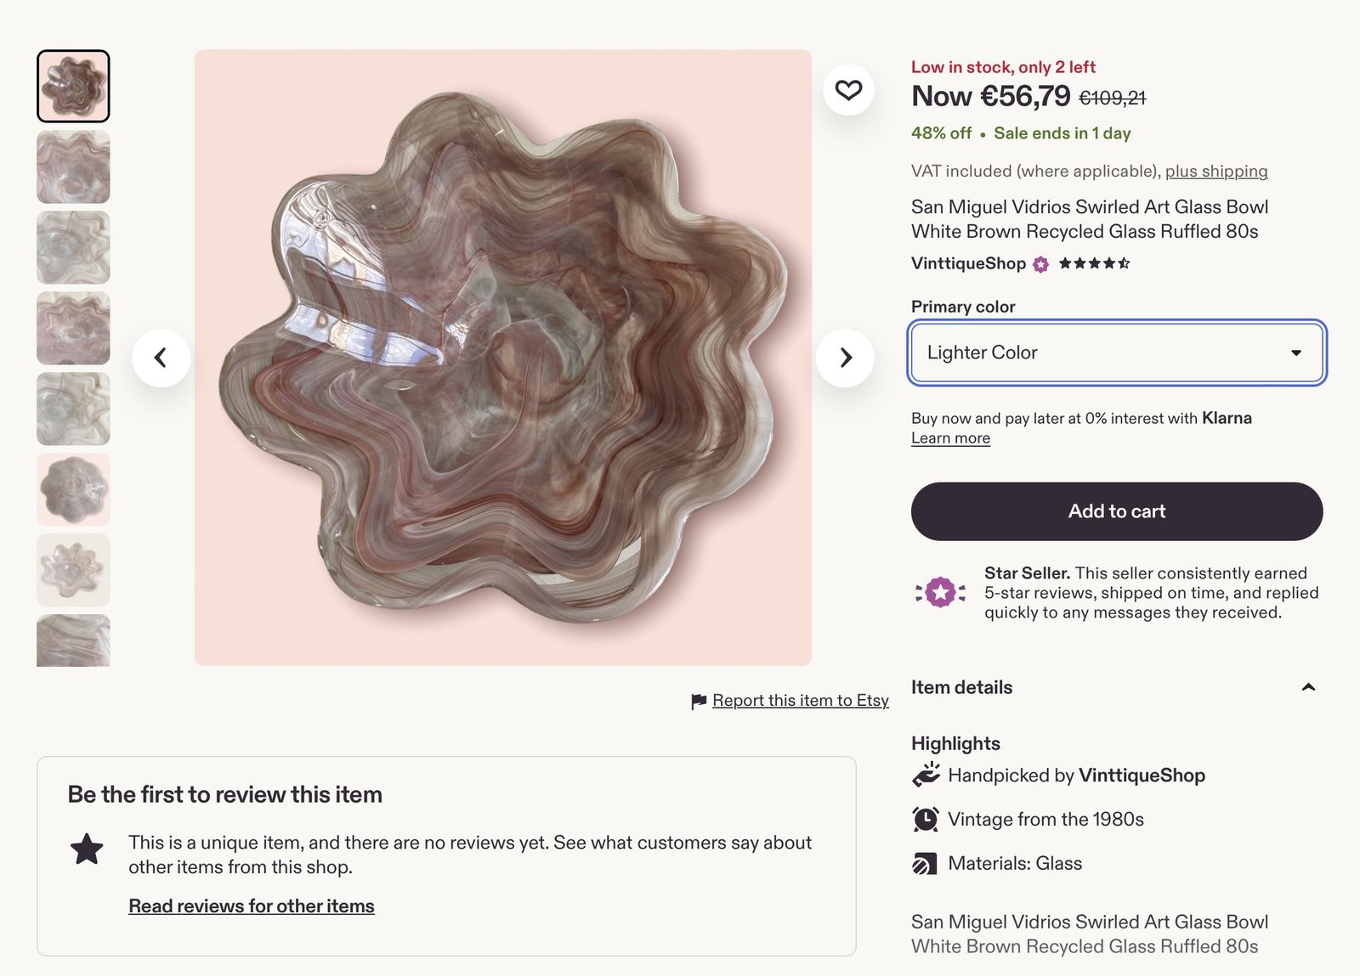Open the plus shipping link
Viewport: 1360px width, 976px height.
click(x=1216, y=172)
